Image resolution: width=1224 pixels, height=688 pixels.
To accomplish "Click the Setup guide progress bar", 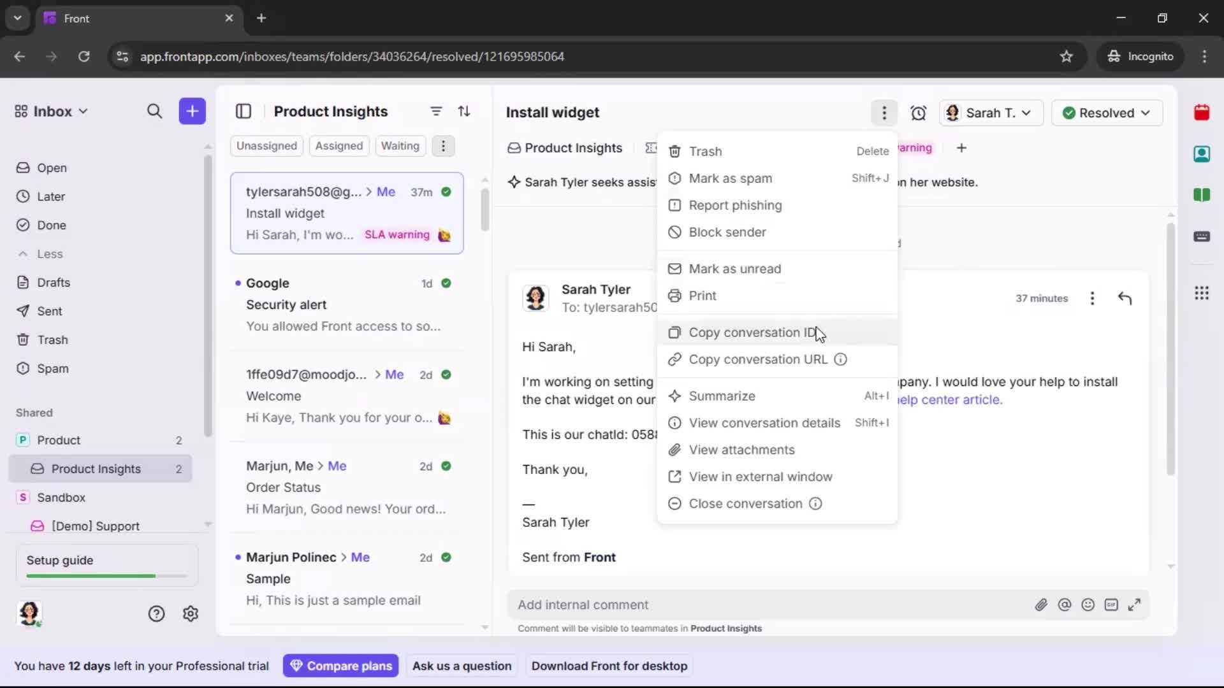I will click(105, 575).
